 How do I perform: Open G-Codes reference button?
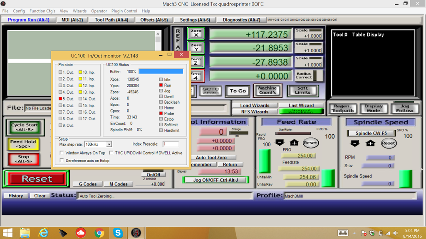click(87, 184)
